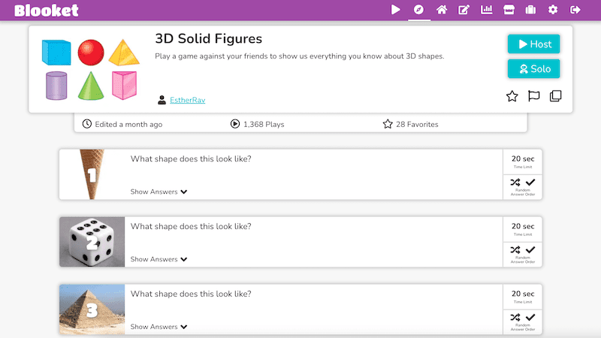This screenshot has width=601, height=338.
Task: Click the Blooket logo
Action: coord(46,11)
